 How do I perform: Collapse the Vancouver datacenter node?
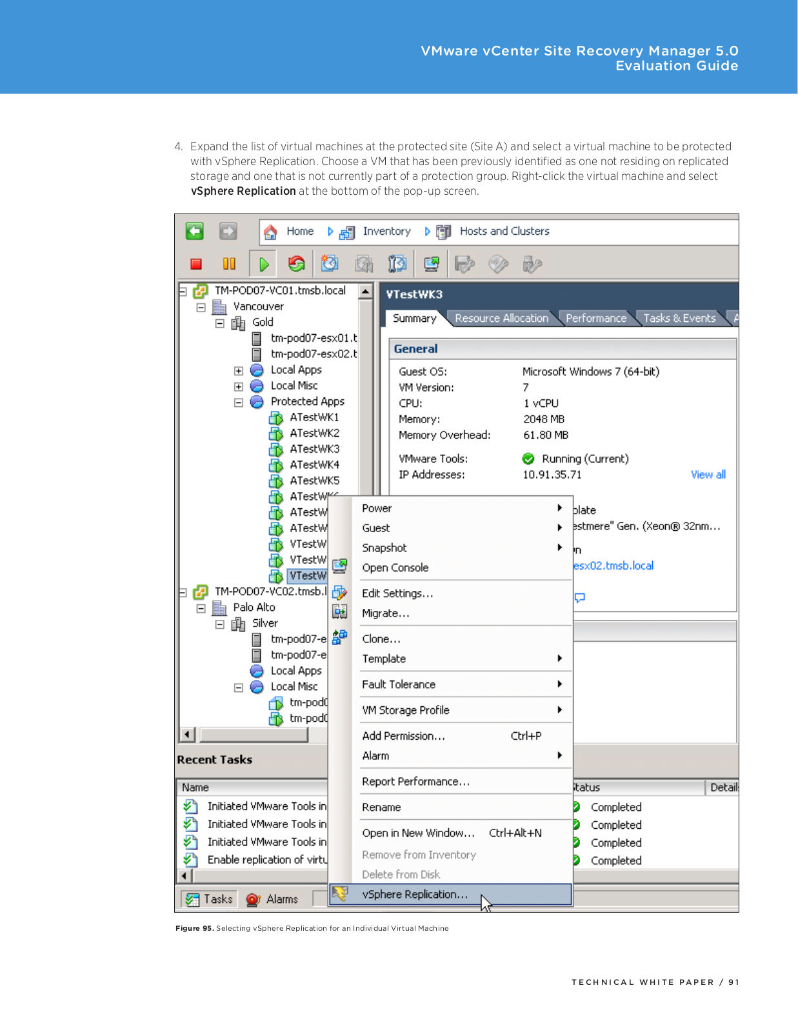coord(201,308)
